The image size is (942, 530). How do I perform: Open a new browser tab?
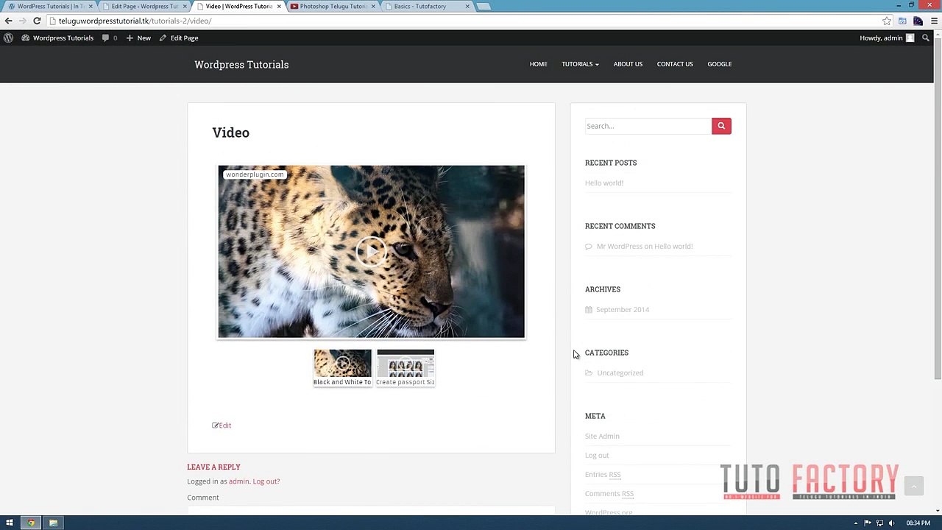(484, 7)
